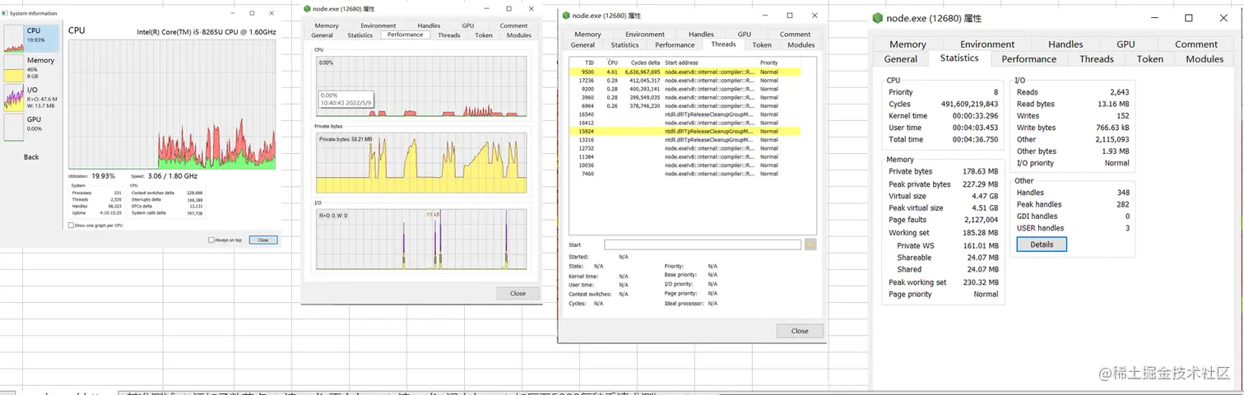The width and height of the screenshot is (1244, 395).
Task: Click the Close button under the Performance I/O graph
Action: (x=518, y=293)
